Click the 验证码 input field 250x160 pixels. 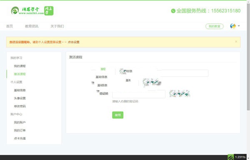[x=139, y=94]
